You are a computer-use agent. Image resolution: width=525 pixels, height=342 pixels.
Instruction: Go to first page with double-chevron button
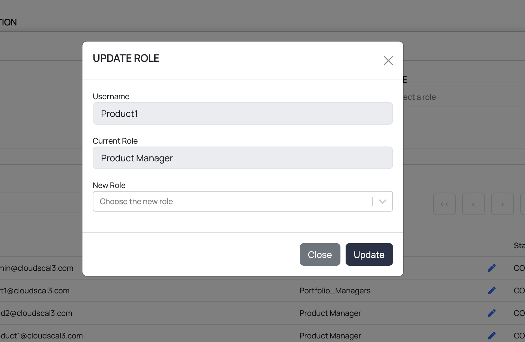point(444,204)
